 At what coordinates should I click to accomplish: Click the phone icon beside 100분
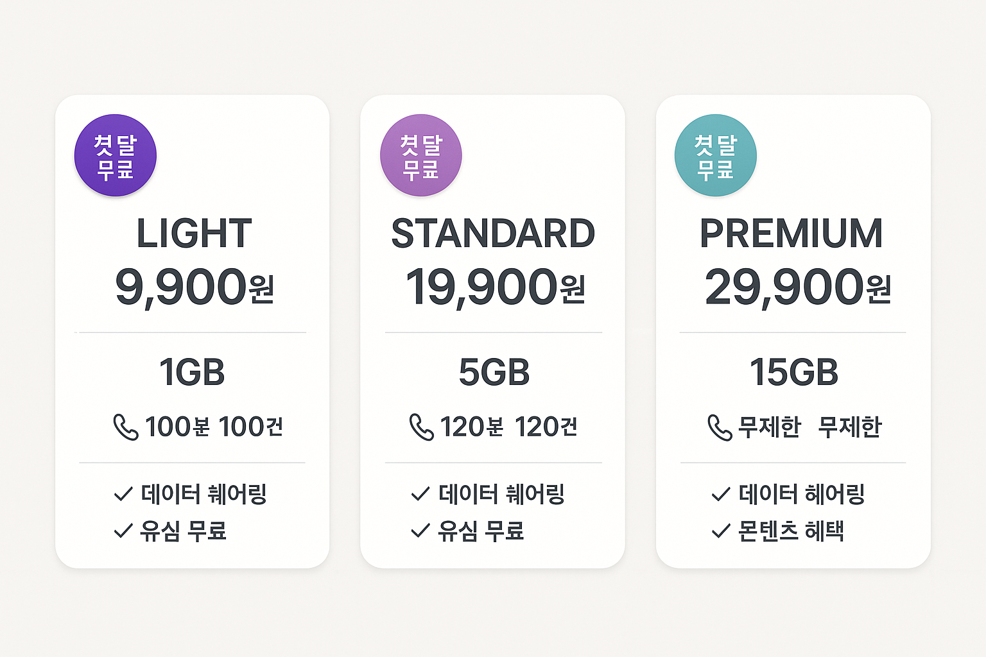pyautogui.click(x=126, y=427)
